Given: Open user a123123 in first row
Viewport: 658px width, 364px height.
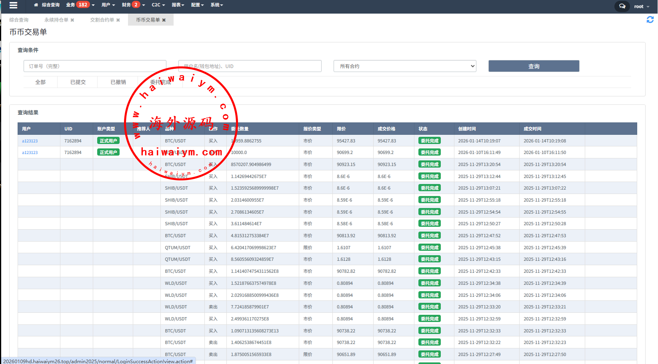Looking at the screenshot, I should (30, 141).
